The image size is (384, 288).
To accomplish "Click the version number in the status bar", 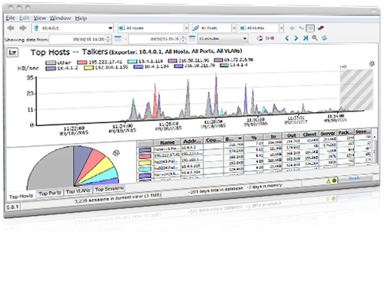I will point(12,207).
